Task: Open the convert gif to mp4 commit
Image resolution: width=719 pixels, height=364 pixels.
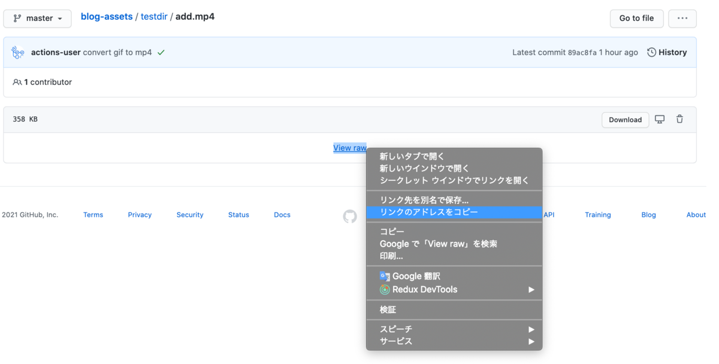Action: 117,53
